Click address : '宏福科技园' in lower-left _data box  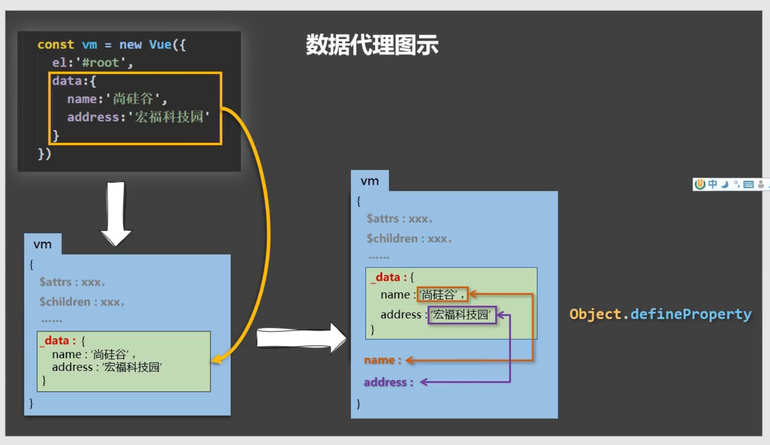point(107,367)
